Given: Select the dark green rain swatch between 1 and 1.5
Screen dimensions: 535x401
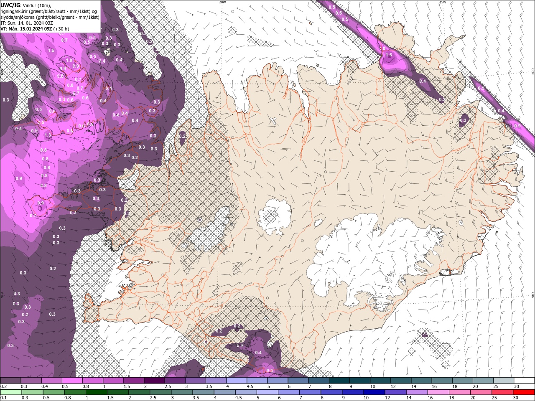Looking at the screenshot, I should (x=97, y=392).
